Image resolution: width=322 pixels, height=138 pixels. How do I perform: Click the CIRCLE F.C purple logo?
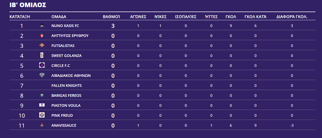[42, 65]
